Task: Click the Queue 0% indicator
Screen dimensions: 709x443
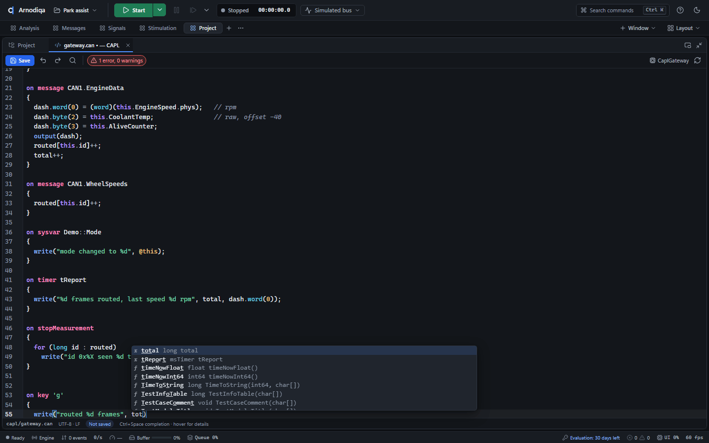Action: click(x=202, y=438)
